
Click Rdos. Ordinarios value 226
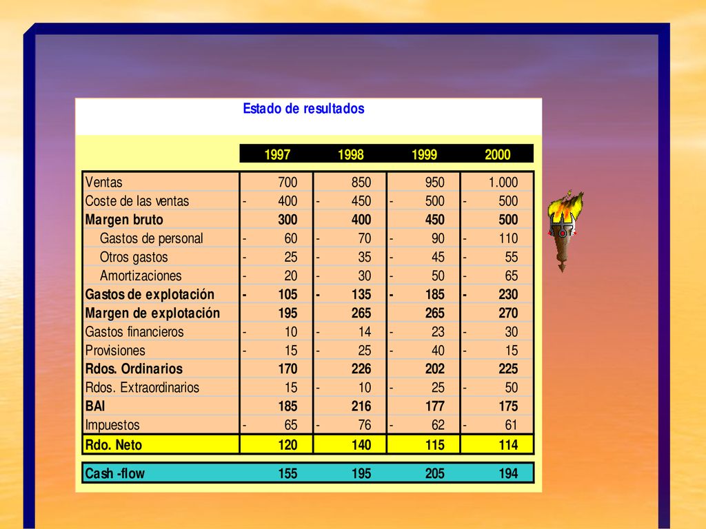pyautogui.click(x=361, y=369)
